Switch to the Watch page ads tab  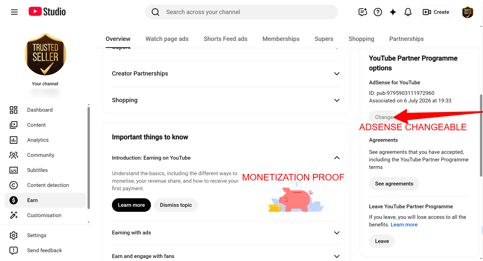(167, 39)
